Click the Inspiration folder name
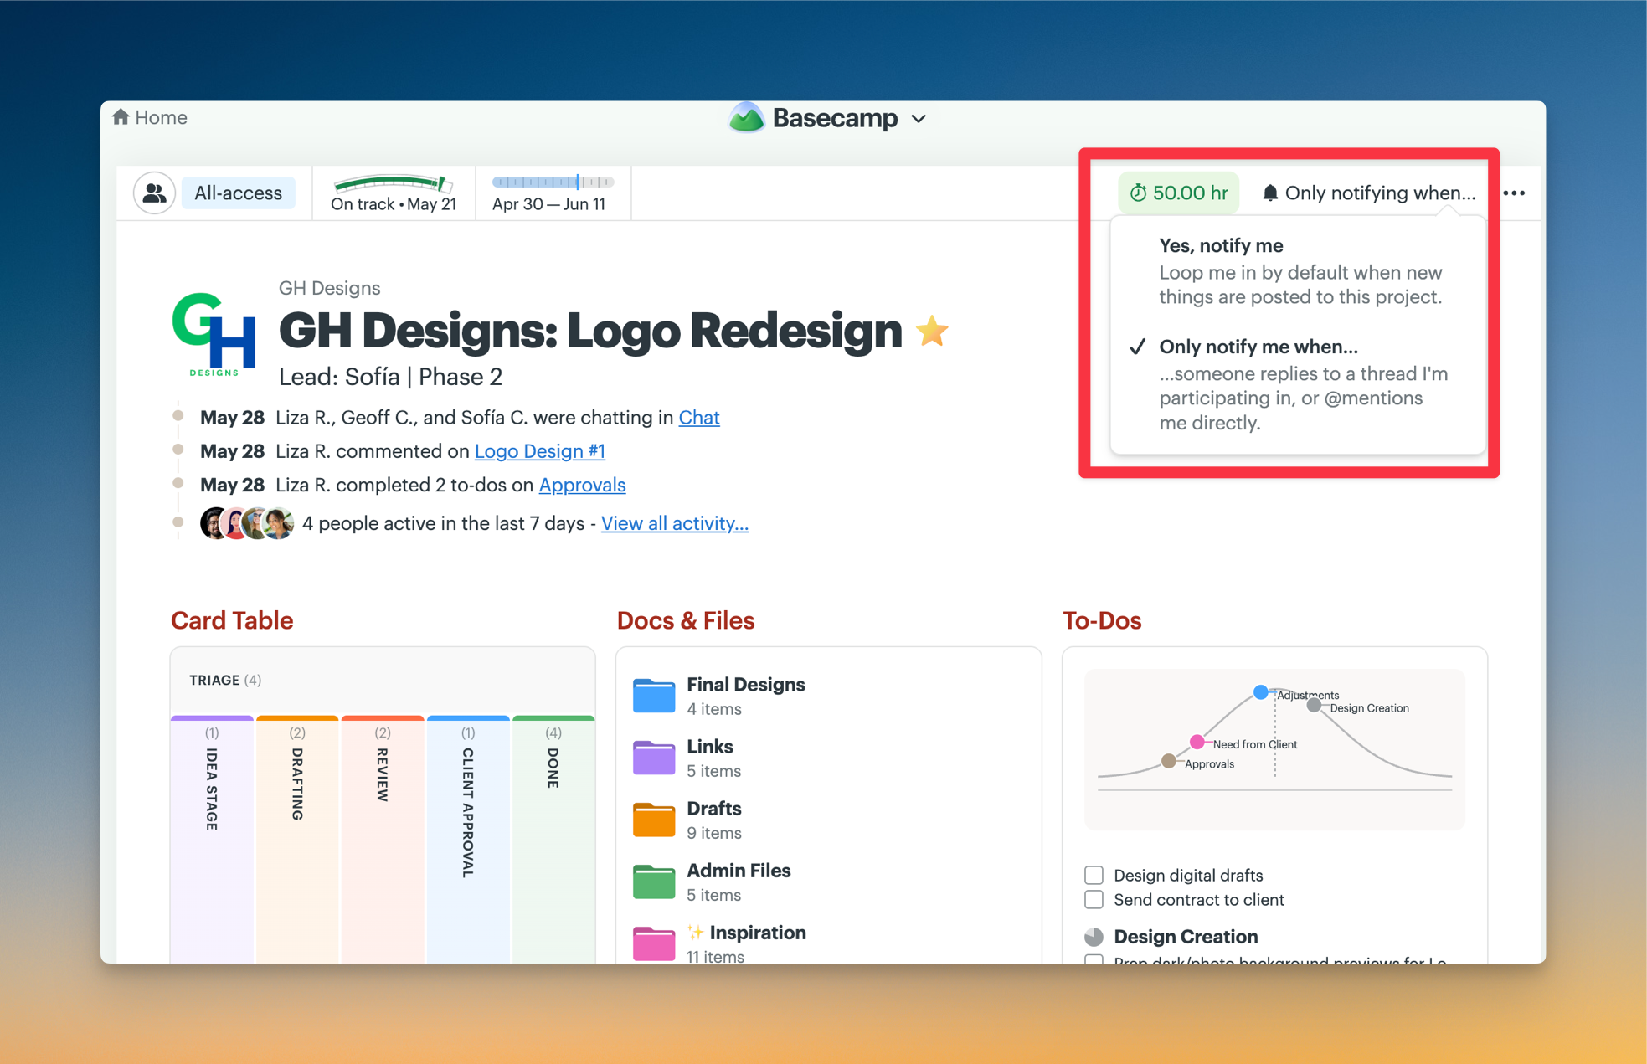This screenshot has height=1064, width=1647. (x=758, y=933)
